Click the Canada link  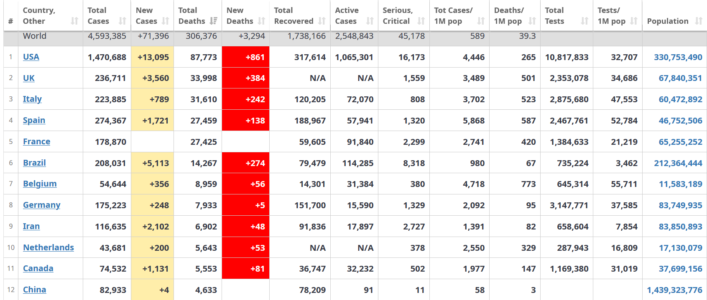click(x=38, y=268)
